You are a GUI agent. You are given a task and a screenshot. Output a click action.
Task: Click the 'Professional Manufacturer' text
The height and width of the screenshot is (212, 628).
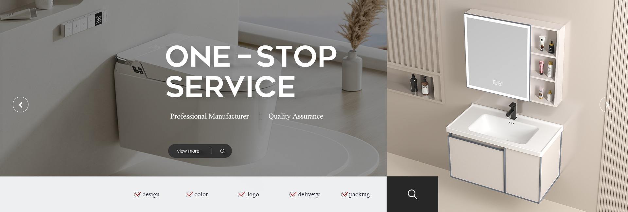coord(209,116)
